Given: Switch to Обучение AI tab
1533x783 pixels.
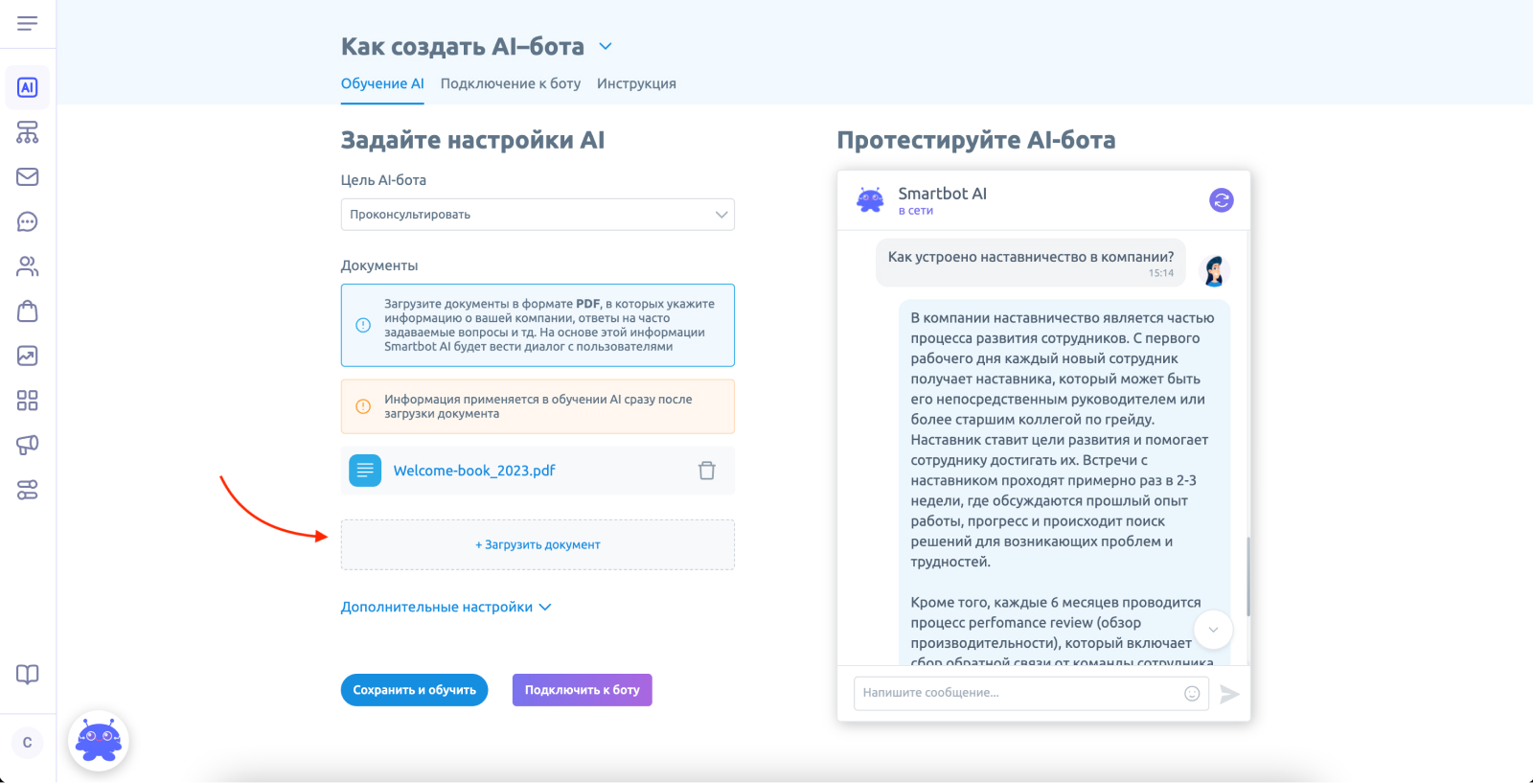Looking at the screenshot, I should [382, 83].
